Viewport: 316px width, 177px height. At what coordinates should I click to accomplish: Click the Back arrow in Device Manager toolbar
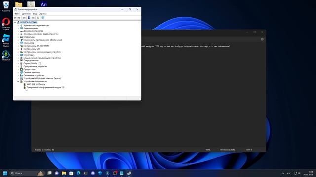click(15, 18)
